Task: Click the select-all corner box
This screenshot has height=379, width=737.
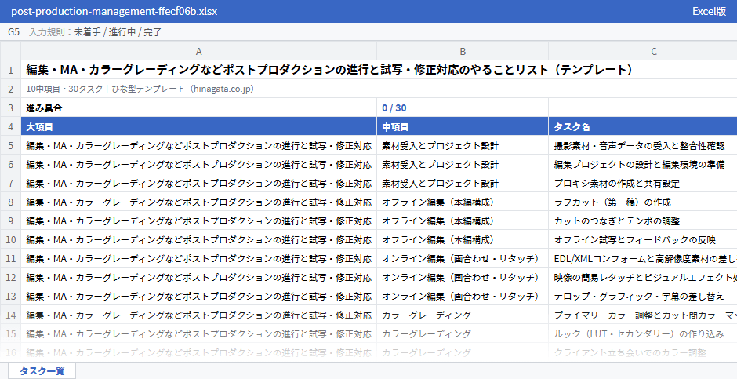Action: pyautogui.click(x=10, y=51)
